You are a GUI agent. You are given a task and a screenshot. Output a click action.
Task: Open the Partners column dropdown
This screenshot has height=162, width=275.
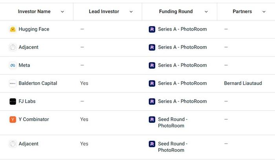coord(264,12)
